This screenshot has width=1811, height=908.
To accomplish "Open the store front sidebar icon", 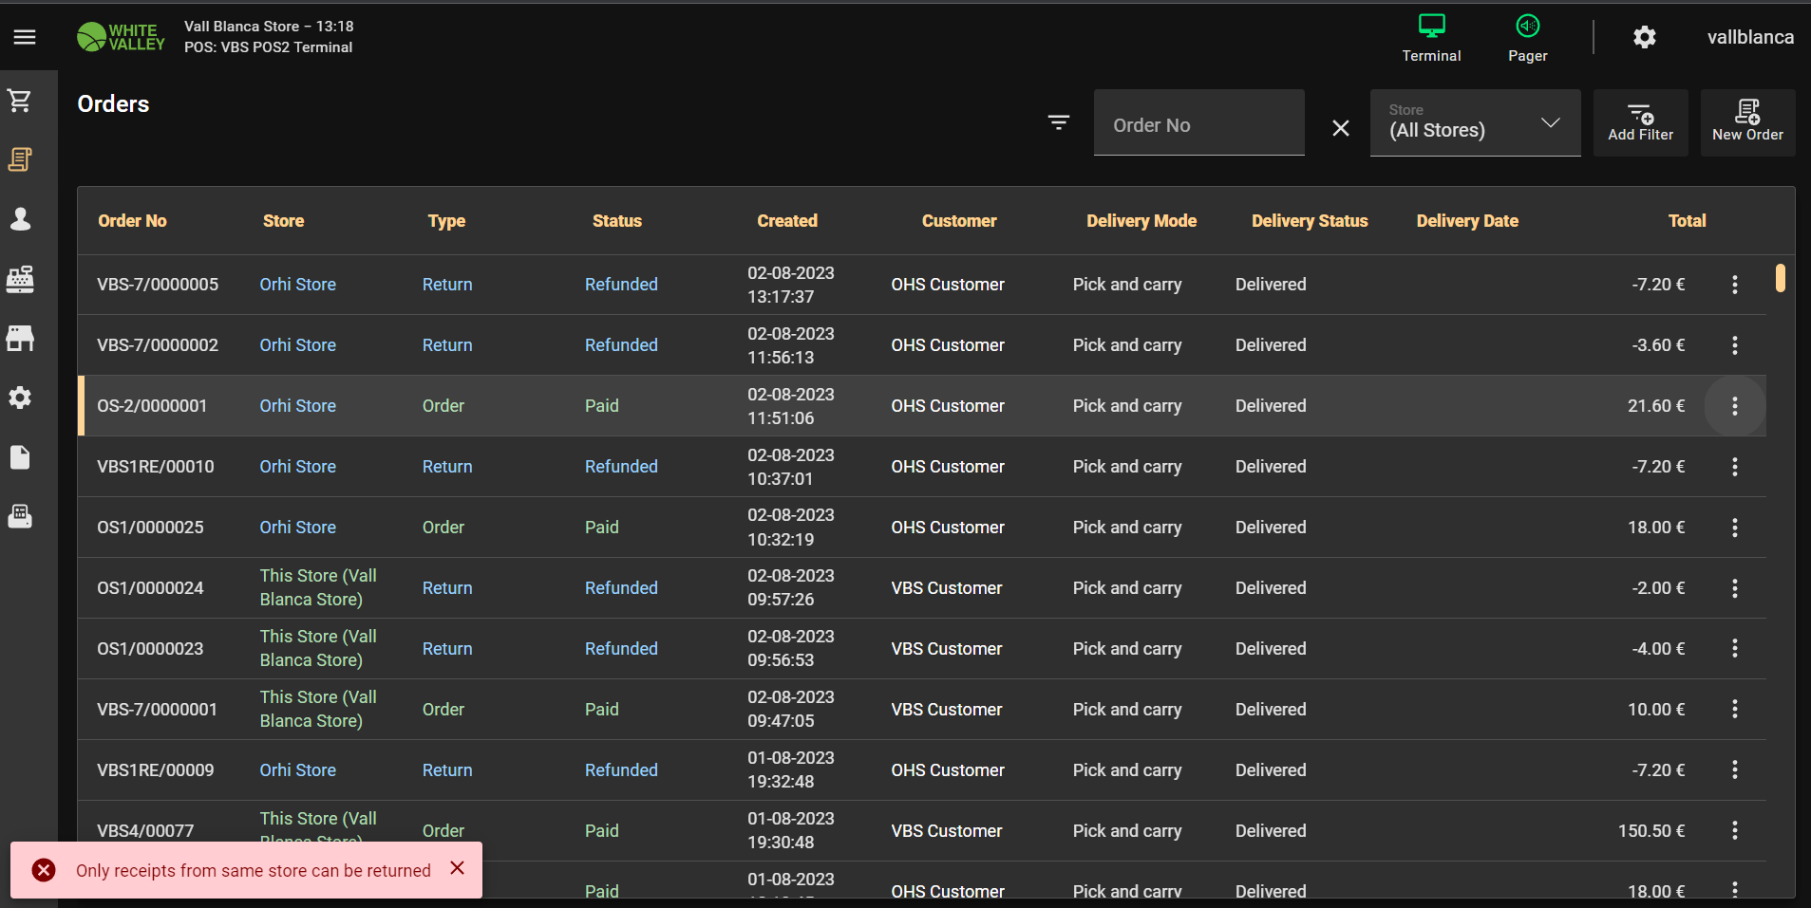I will [20, 339].
